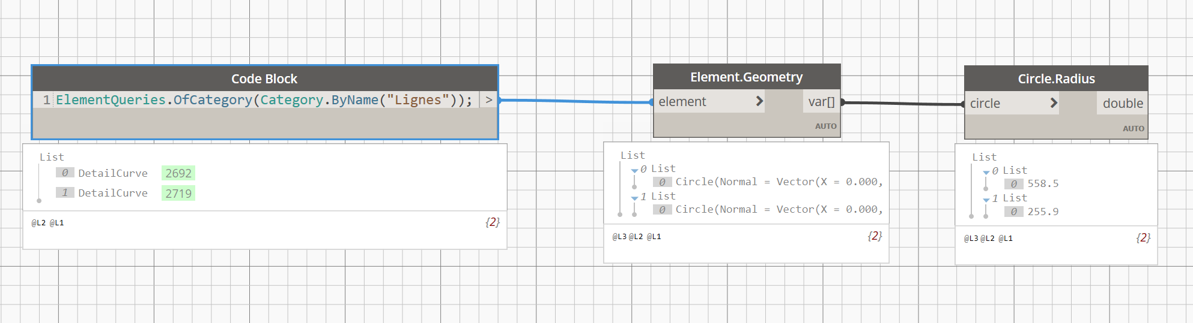Click the double output port
The width and height of the screenshot is (1193, 323).
[1122, 104]
